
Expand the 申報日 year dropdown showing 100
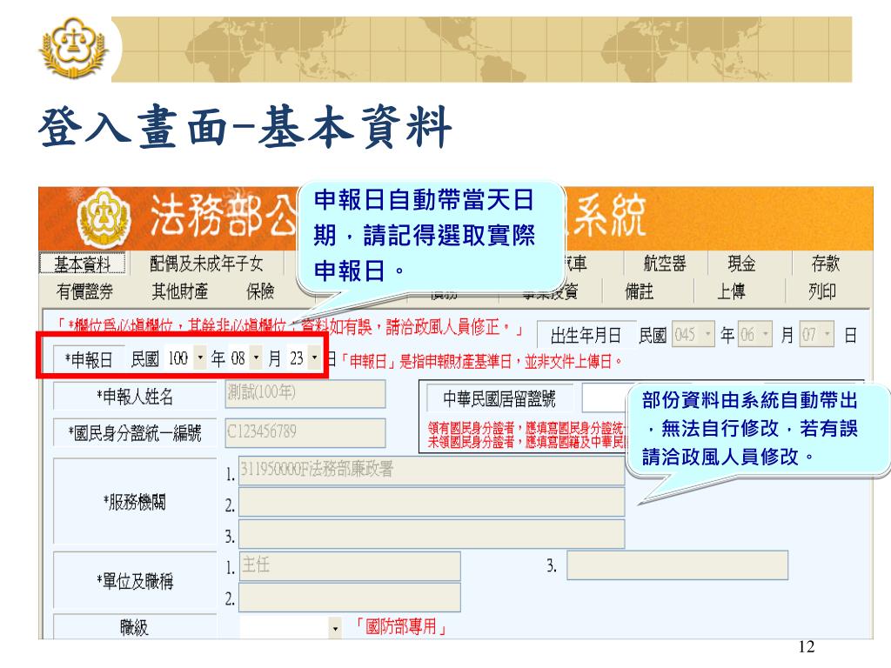click(x=200, y=358)
